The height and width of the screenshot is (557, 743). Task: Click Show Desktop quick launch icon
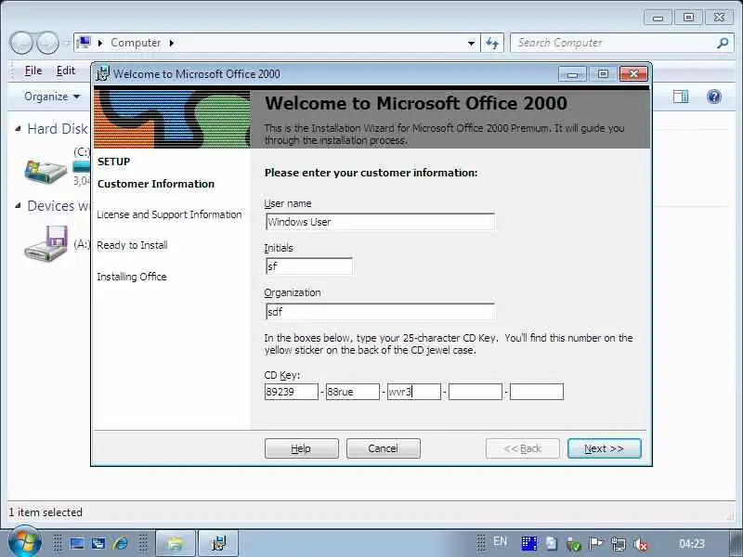click(x=77, y=543)
